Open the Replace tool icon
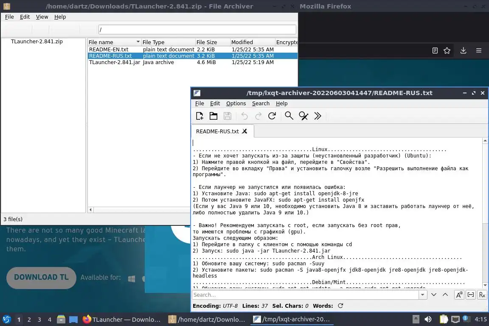The image size is (489, 326). (x=304, y=116)
